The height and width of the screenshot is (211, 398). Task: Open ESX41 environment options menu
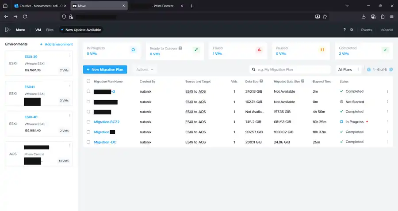tap(70, 85)
